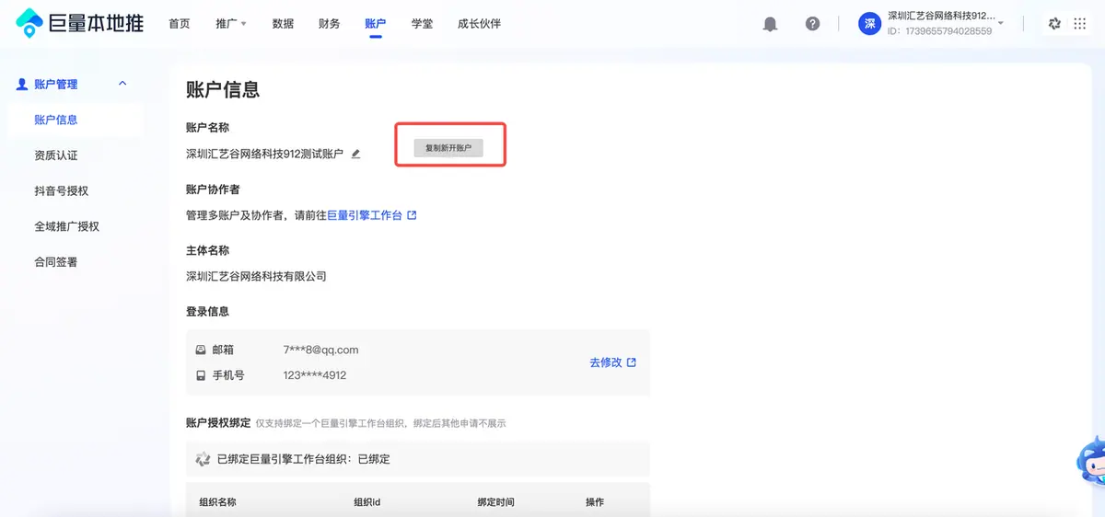1105x517 pixels.
Task: Select the 账户 top menu item
Action: 375,24
